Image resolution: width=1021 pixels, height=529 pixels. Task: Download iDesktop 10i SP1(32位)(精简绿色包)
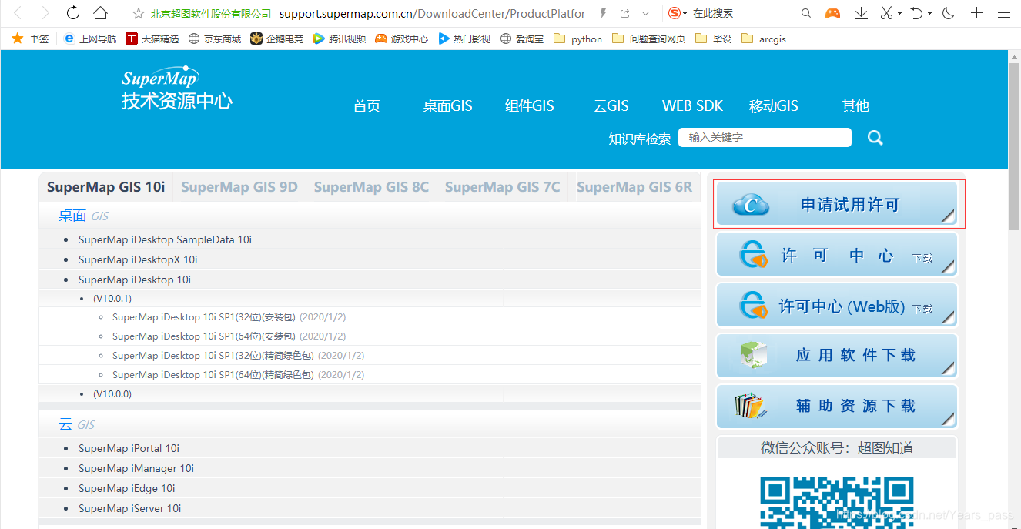click(213, 356)
